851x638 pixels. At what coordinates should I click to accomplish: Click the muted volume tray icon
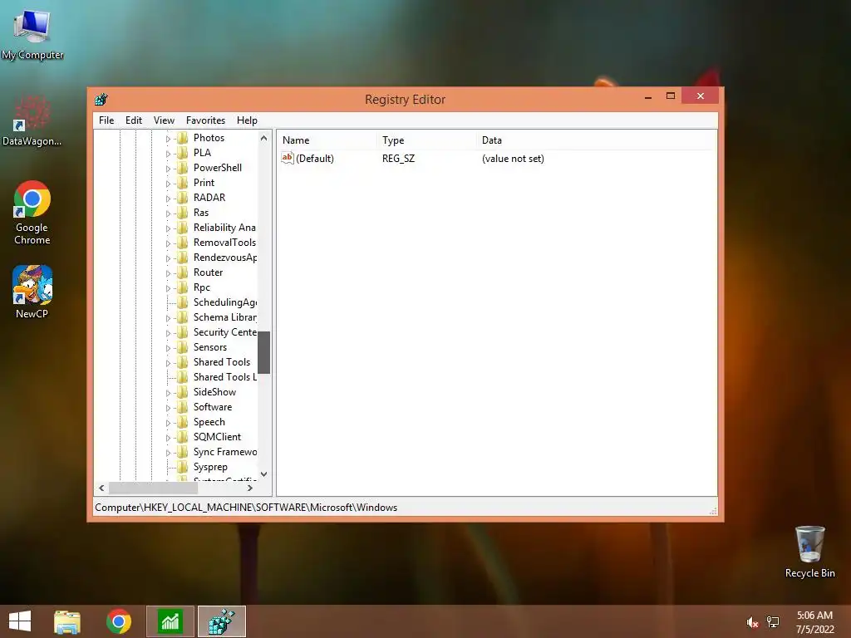(752, 622)
